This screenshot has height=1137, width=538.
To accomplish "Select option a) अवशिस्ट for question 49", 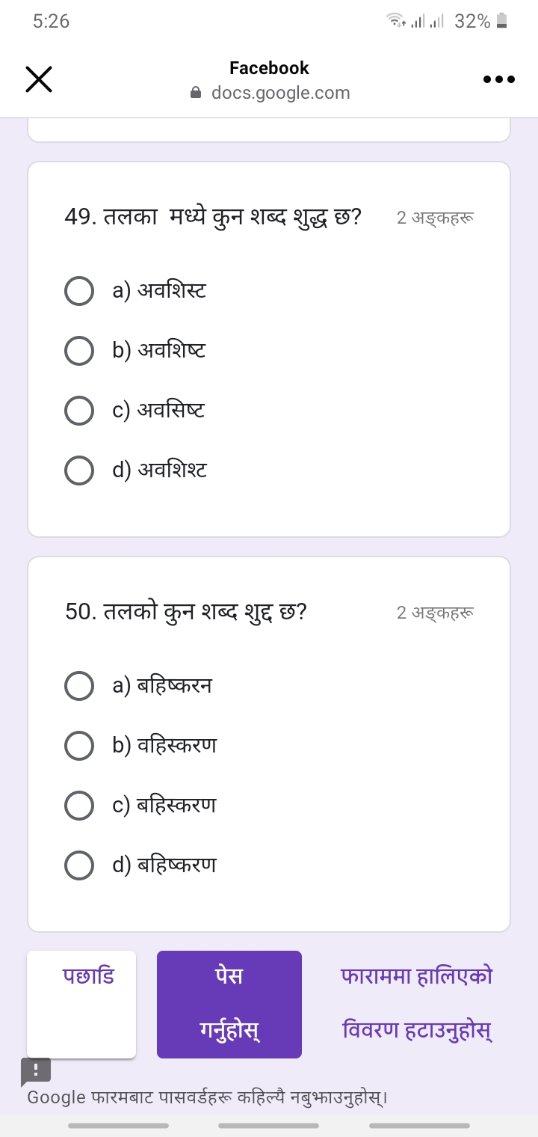I will pyautogui.click(x=79, y=291).
